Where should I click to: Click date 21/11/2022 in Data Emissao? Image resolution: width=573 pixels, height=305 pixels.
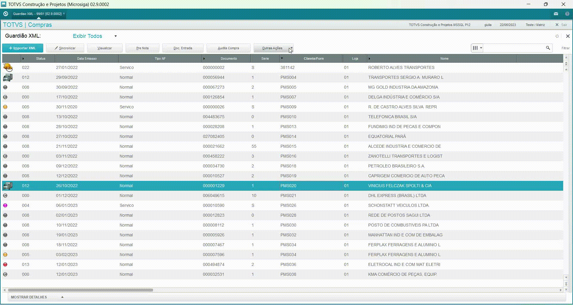pos(67,146)
